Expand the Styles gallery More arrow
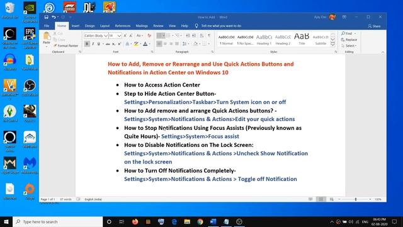Viewport: 403px width, 227px height. [333, 45]
